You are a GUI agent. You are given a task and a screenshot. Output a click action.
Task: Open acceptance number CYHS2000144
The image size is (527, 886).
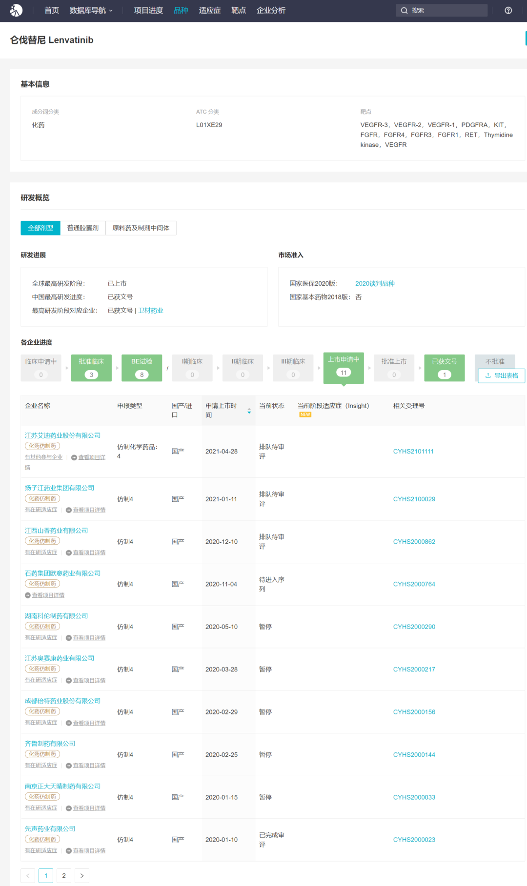click(x=414, y=755)
